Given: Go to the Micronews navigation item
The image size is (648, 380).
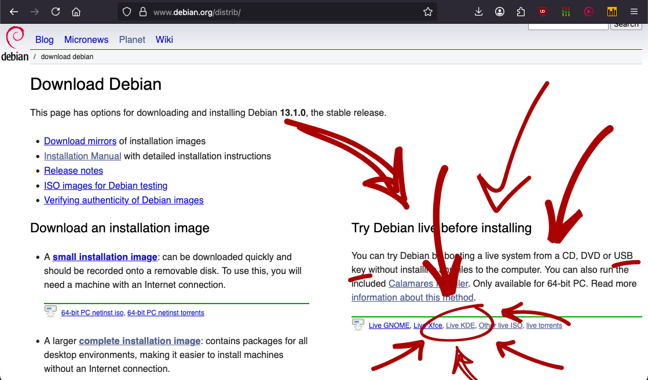Looking at the screenshot, I should 86,39.
